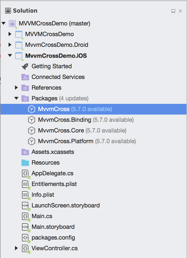Screen dimensions: 187x258
Task: Select the MvvmCross.Core package entry
Action: point(62,130)
